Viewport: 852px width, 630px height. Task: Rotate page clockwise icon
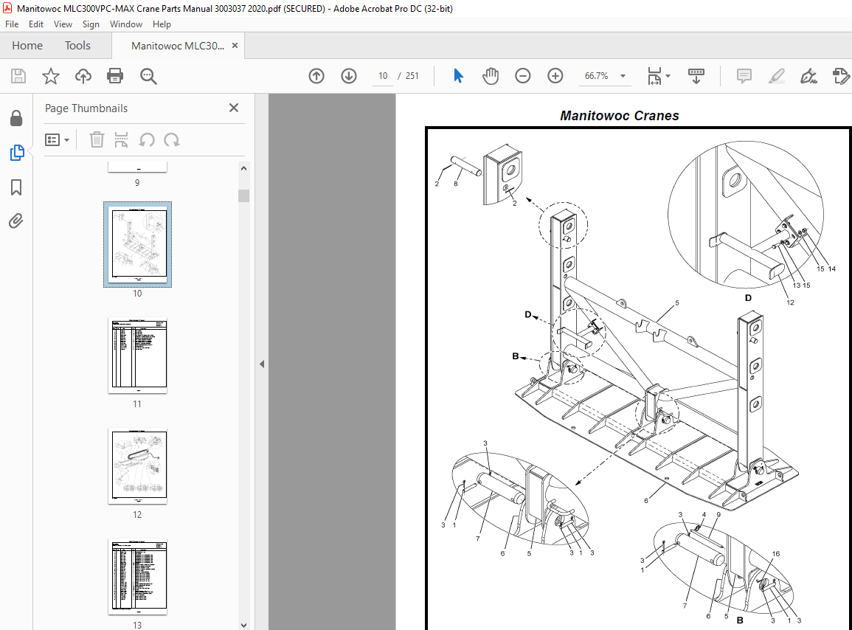[x=172, y=139]
